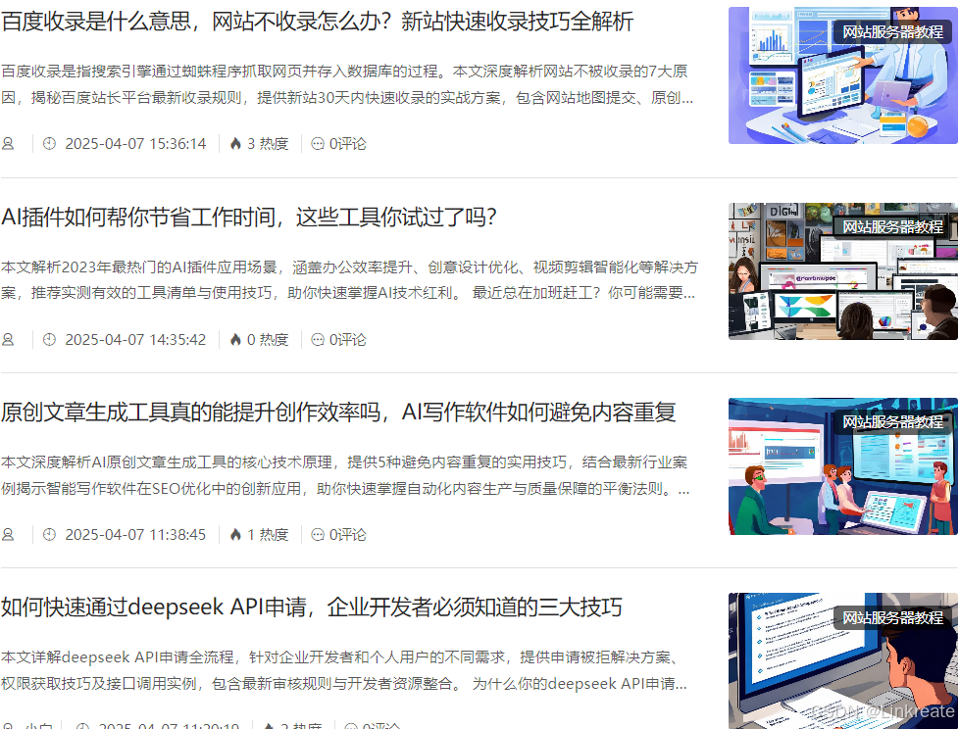Open the thumbnail of the AI插件 article
Image resolution: width=959 pixels, height=729 pixels.
click(x=842, y=271)
